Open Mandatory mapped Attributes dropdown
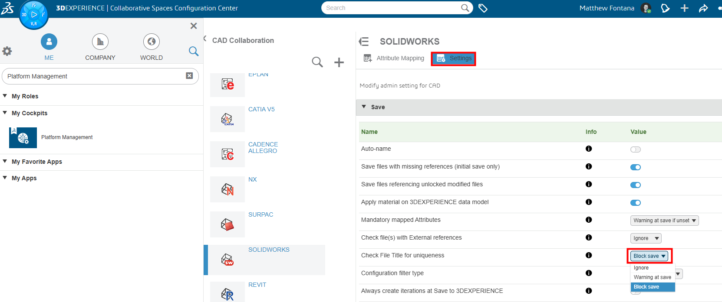Image resolution: width=722 pixels, height=302 pixels. (664, 221)
